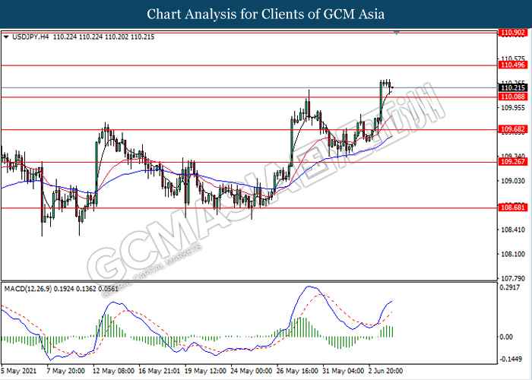Select the 110.496 price level label
532x380 pixels.
[x=513, y=65]
